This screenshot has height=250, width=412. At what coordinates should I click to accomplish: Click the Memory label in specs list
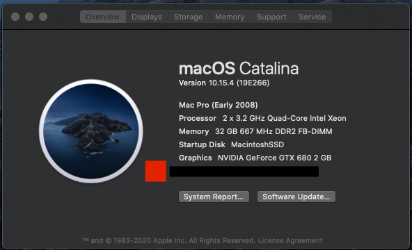pos(194,131)
